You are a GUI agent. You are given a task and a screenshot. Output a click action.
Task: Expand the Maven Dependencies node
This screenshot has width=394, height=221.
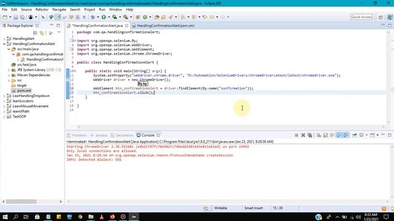[9, 75]
